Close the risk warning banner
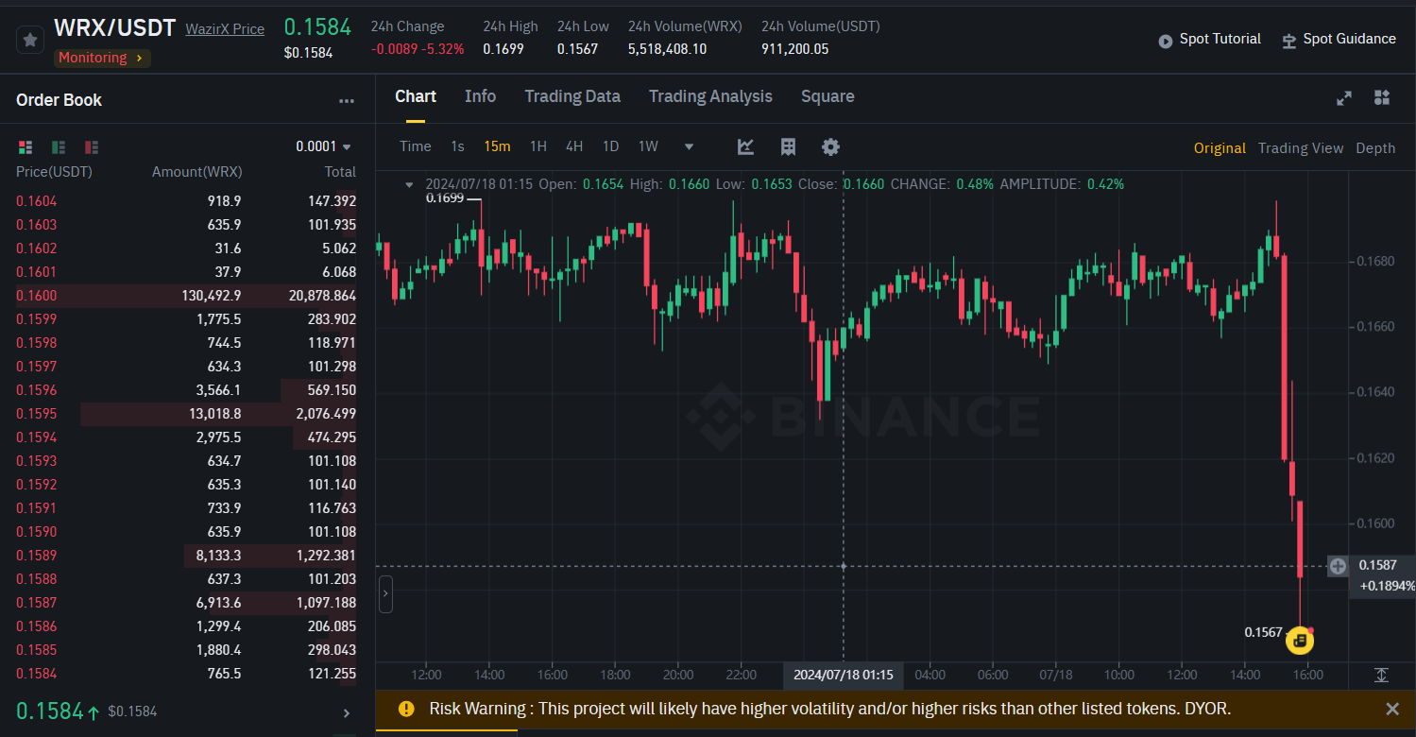This screenshot has height=737, width=1416. [1391, 709]
